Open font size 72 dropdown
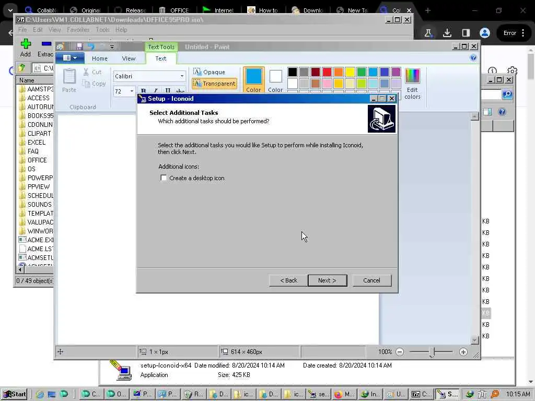The width and height of the screenshot is (535, 401). (x=132, y=91)
